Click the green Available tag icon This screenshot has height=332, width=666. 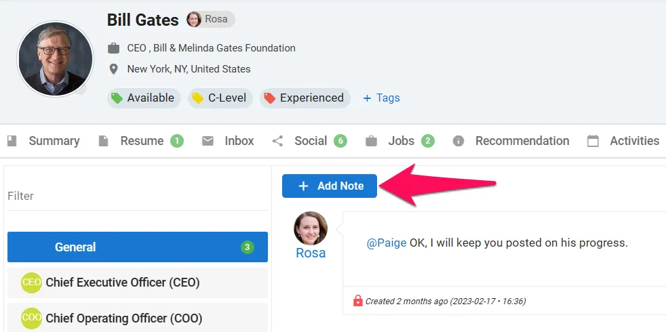[117, 98]
